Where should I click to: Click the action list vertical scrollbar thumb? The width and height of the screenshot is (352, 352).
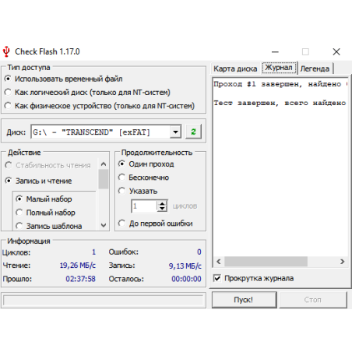coord(104,179)
